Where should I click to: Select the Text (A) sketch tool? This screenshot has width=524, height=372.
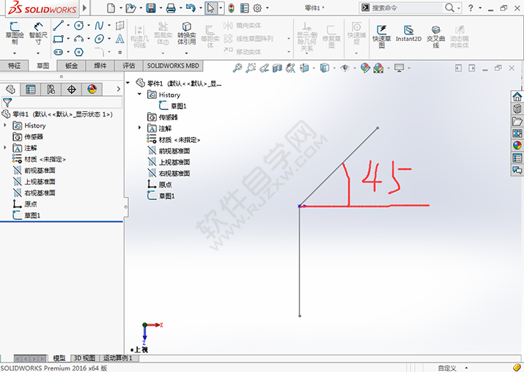(x=119, y=39)
